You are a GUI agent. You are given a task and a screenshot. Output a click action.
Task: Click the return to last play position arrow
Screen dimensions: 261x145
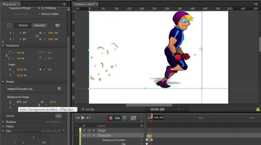94,118
